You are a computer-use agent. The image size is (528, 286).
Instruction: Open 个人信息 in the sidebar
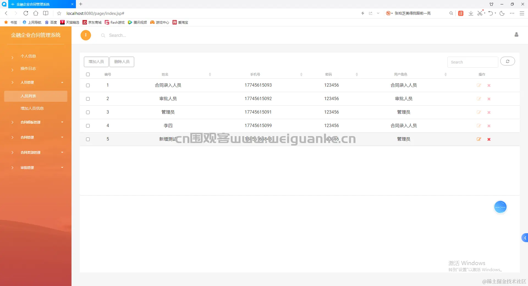pos(28,56)
